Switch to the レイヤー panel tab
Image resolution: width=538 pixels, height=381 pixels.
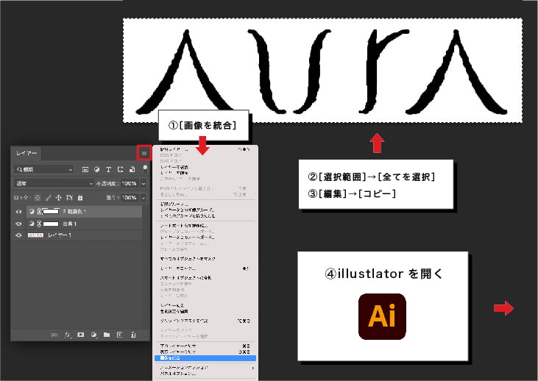point(26,153)
